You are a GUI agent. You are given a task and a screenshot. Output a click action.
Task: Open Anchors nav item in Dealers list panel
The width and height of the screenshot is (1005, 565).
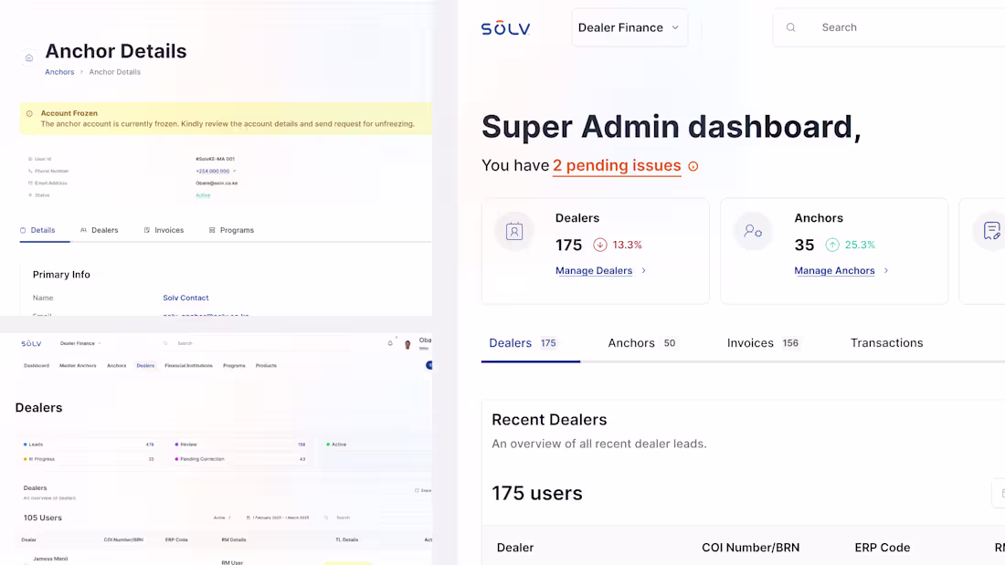click(117, 366)
